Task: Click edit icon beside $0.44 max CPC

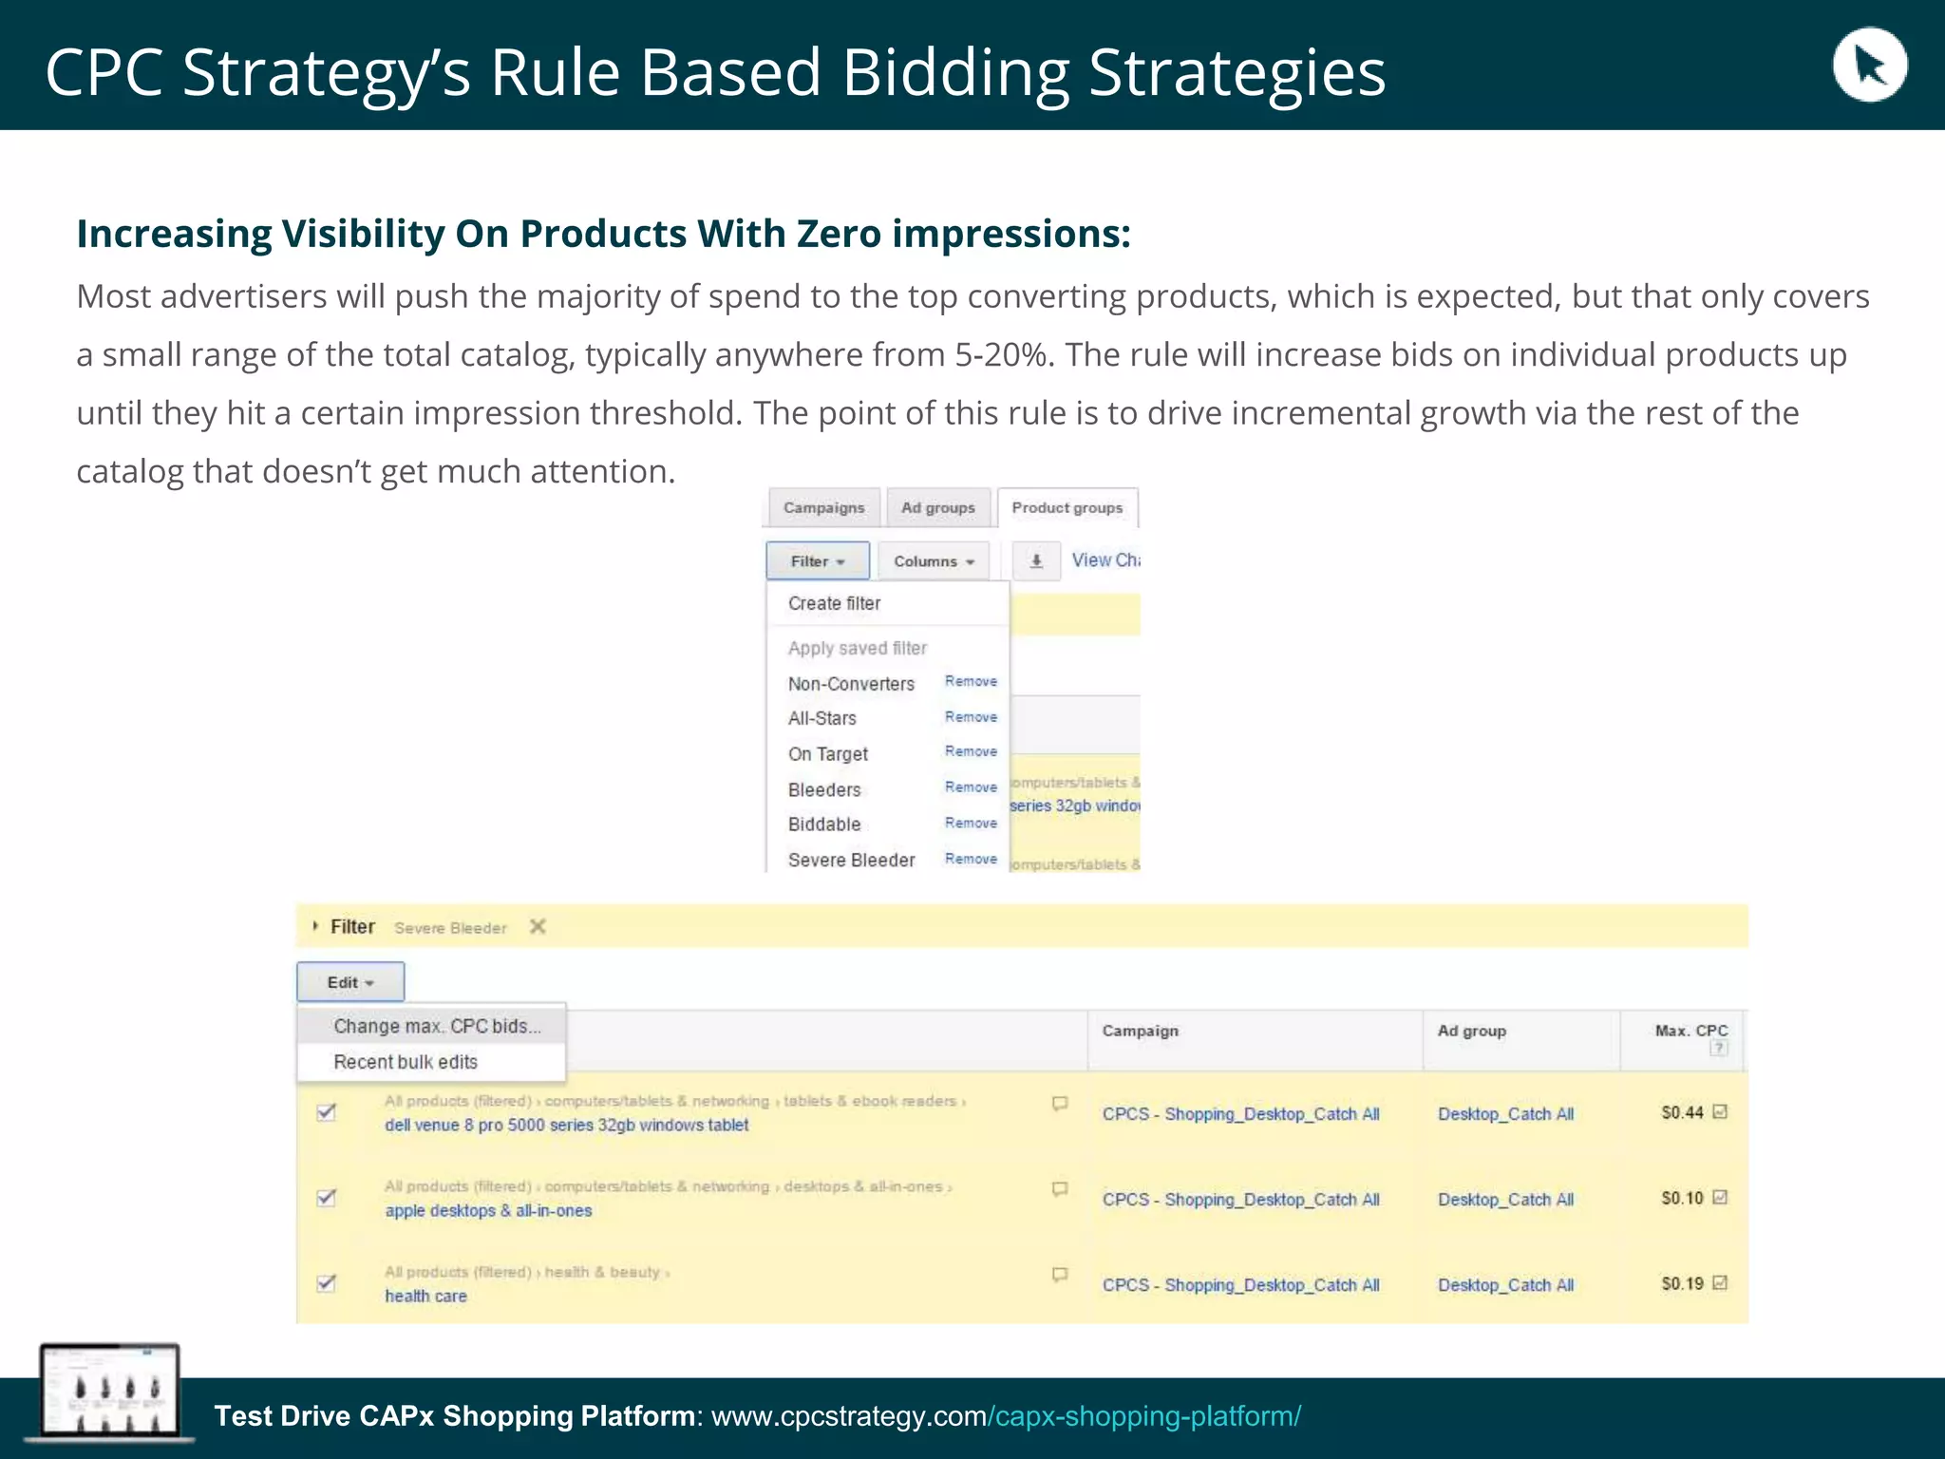Action: pos(1720,1112)
